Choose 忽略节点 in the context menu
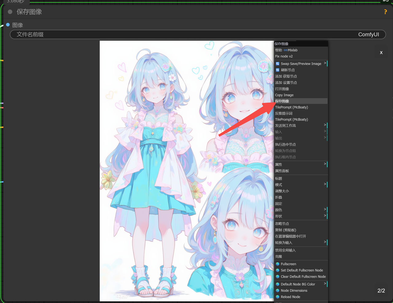The image size is (393, 303). pos(301,223)
